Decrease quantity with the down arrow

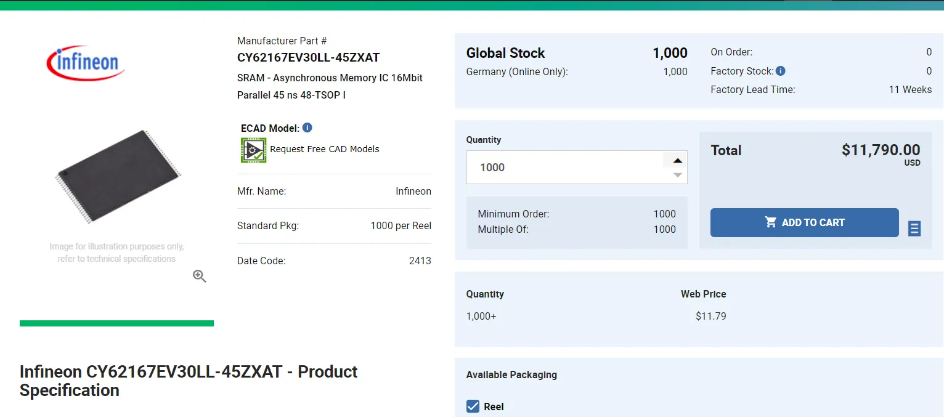(x=678, y=176)
